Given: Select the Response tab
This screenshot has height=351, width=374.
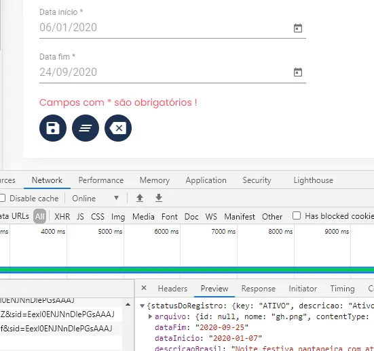Looking at the screenshot, I should click(x=259, y=289).
